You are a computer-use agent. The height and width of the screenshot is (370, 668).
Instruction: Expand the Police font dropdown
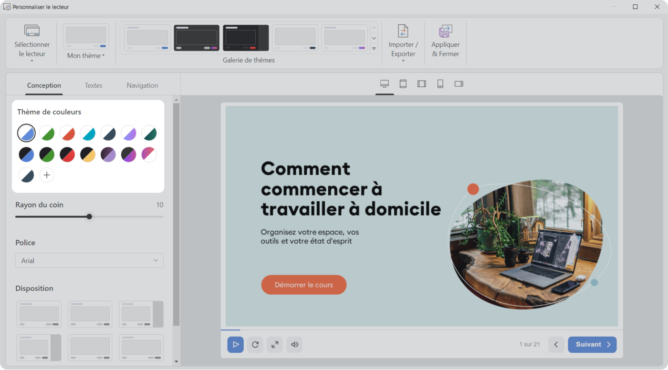[x=89, y=260]
